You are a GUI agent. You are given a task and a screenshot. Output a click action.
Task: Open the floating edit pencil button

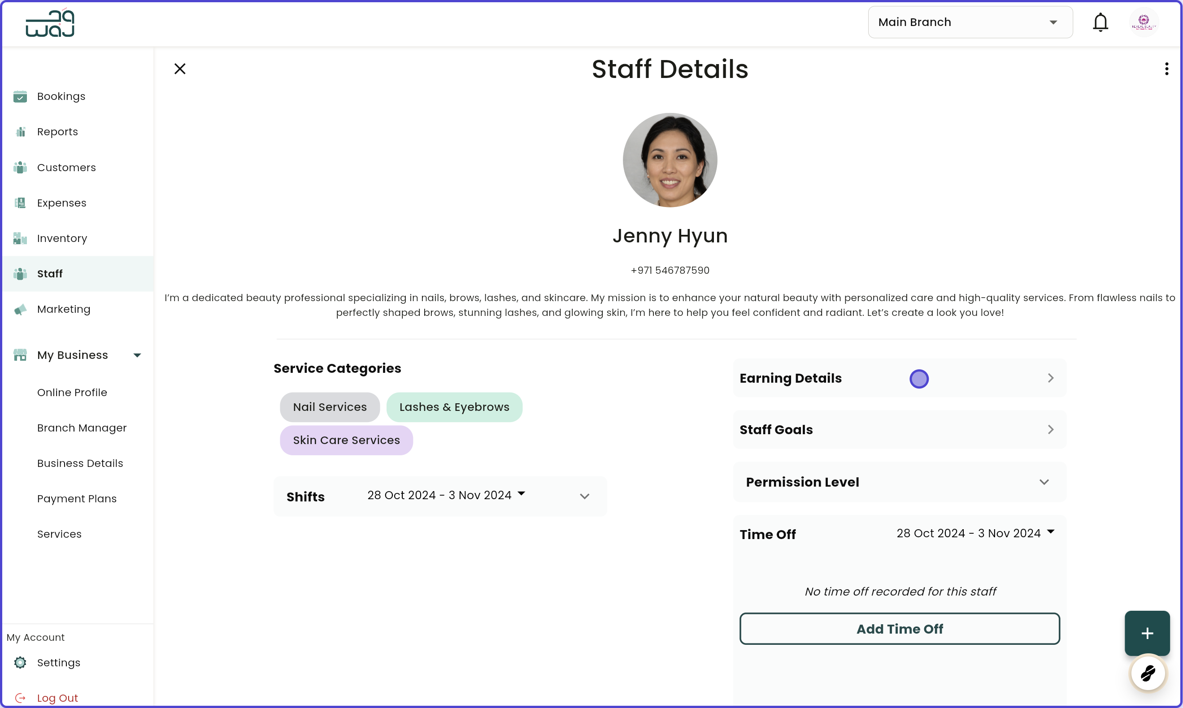(1148, 673)
